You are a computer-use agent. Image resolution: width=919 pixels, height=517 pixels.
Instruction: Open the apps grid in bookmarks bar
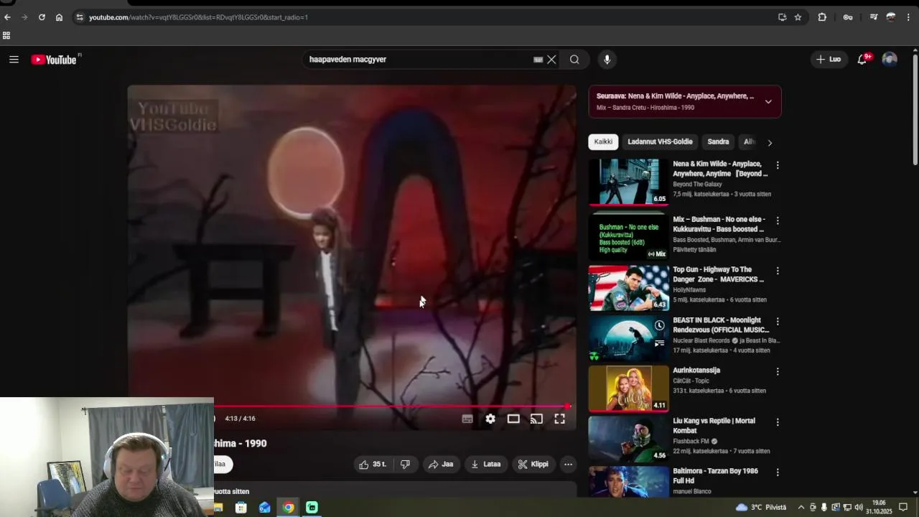pos(6,35)
